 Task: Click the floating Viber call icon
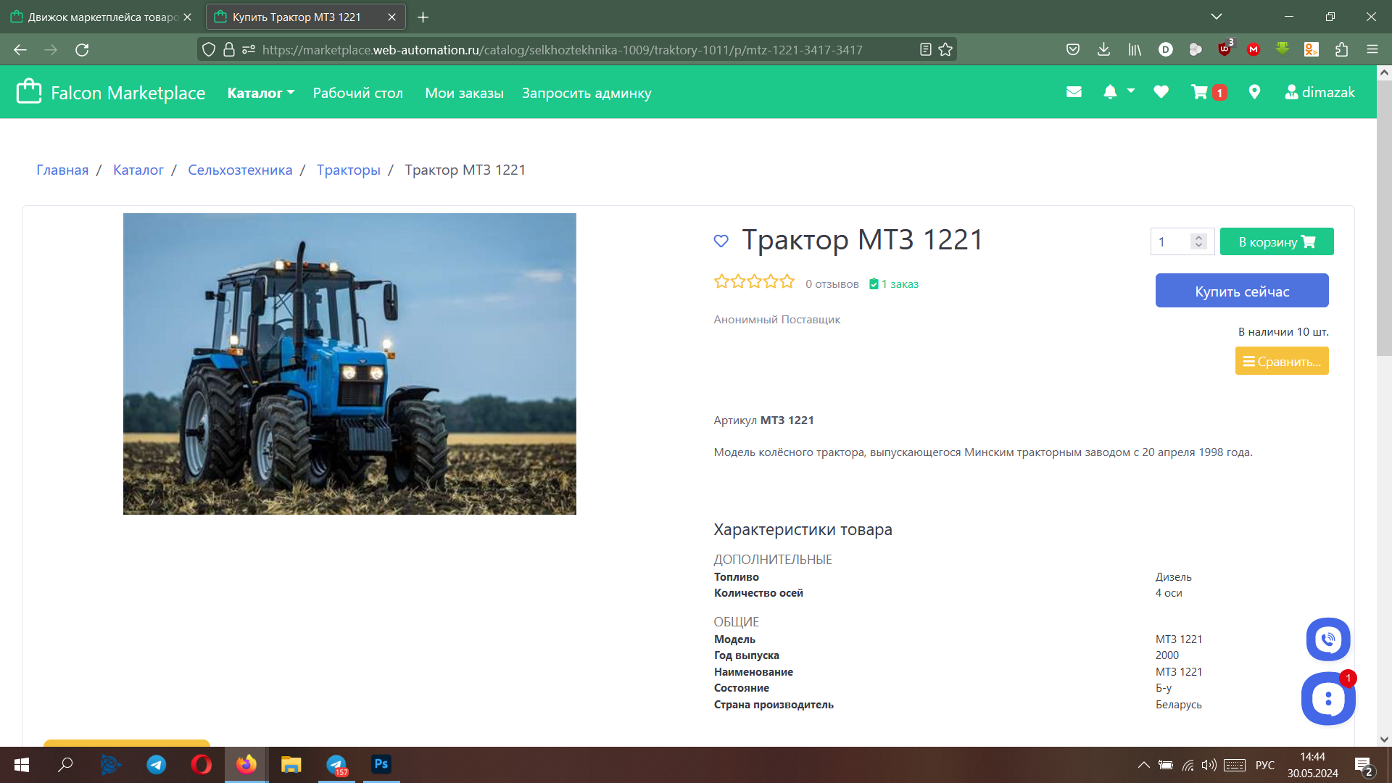1327,639
